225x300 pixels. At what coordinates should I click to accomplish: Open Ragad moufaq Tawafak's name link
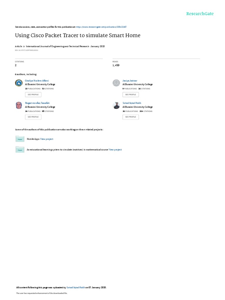pyautogui.click(x=37, y=103)
